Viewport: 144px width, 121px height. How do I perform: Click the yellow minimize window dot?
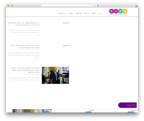pyautogui.click(x=10, y=6)
